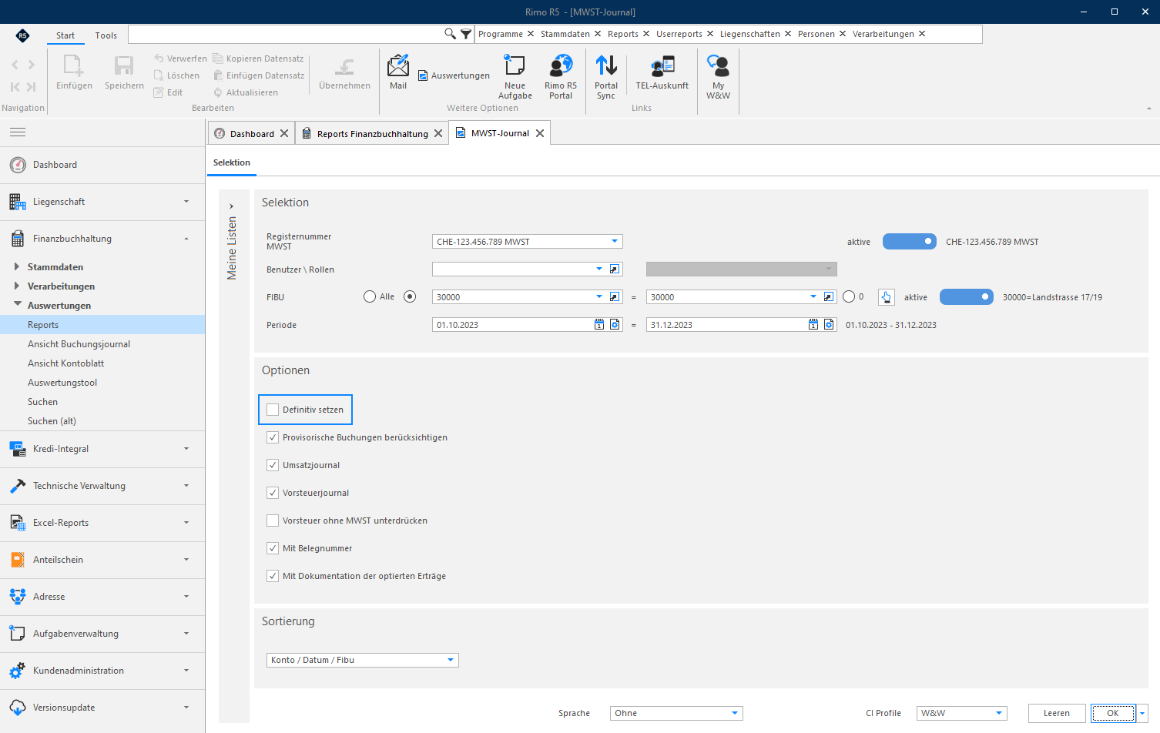1160x733 pixels.
Task: Open the Sprache dropdown
Action: (x=734, y=713)
